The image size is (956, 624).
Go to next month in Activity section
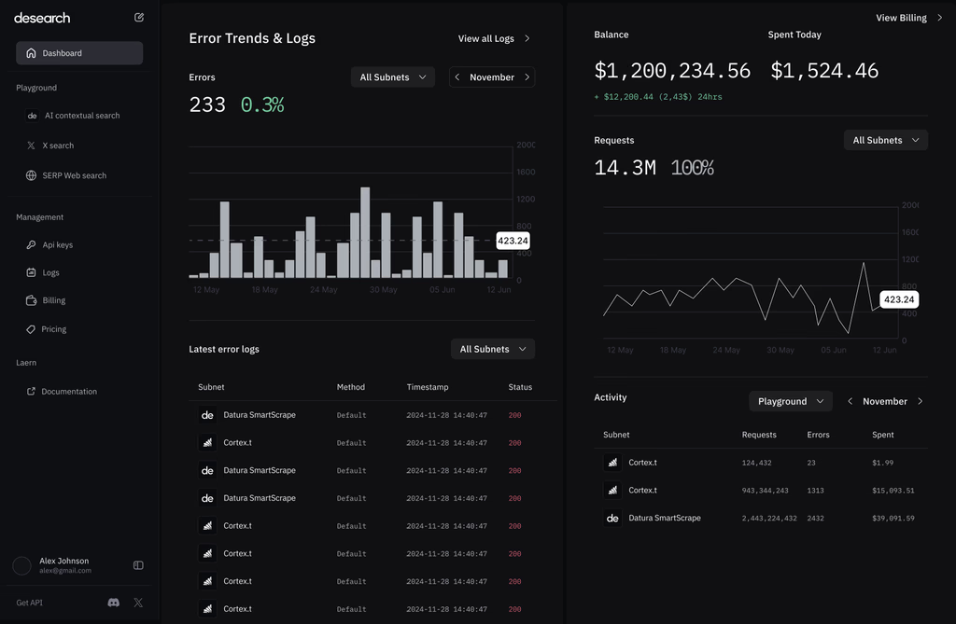920,402
